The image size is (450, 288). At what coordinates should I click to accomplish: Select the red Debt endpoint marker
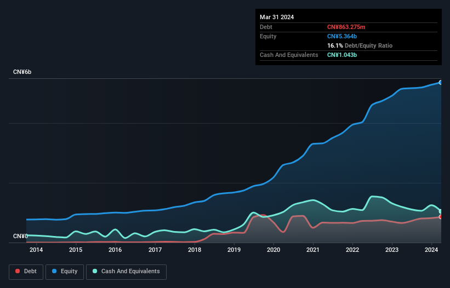pyautogui.click(x=441, y=217)
